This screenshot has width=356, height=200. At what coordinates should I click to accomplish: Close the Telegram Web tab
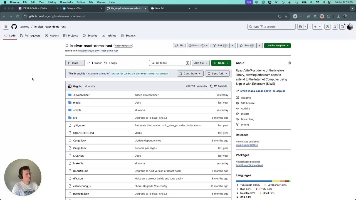pyautogui.click(x=101, y=8)
